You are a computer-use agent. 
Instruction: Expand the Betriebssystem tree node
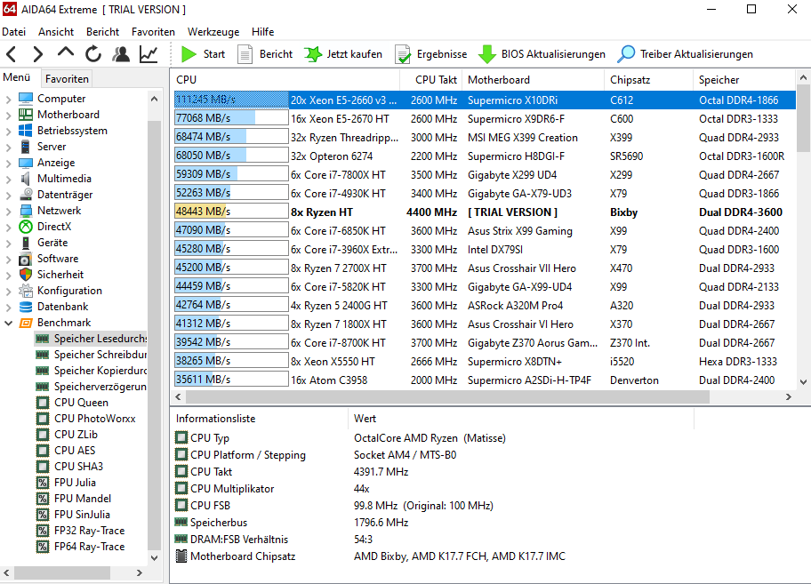click(x=8, y=131)
